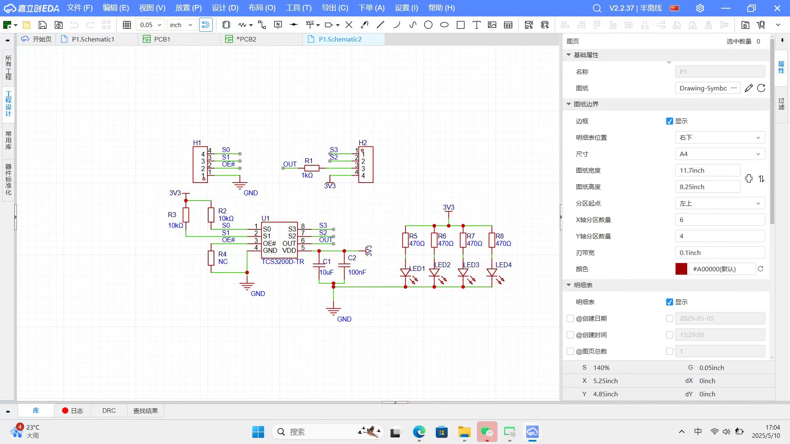This screenshot has width=790, height=444.
Task: Collapse the 基础属性 section
Action: (x=569, y=55)
